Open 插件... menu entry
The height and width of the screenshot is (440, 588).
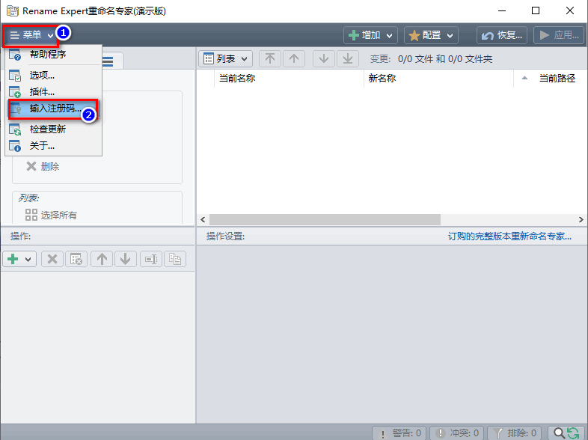[53, 92]
